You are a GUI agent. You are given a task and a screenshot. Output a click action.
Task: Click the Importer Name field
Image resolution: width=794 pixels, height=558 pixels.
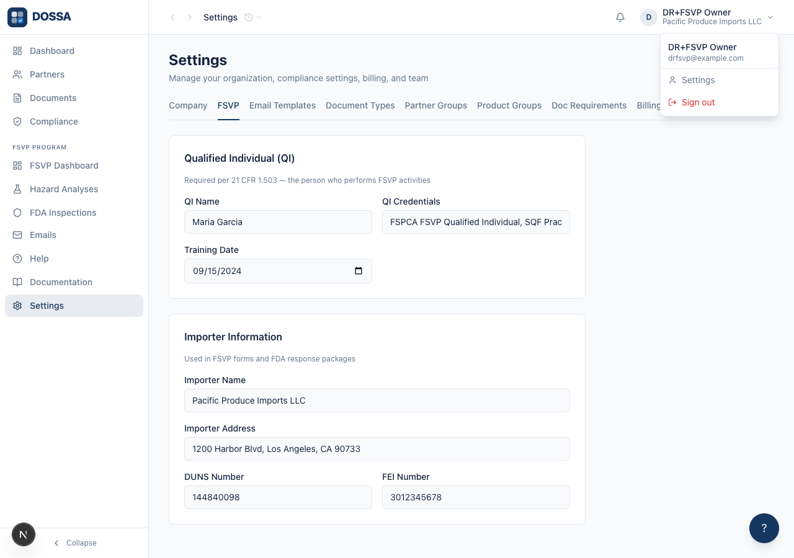point(377,401)
